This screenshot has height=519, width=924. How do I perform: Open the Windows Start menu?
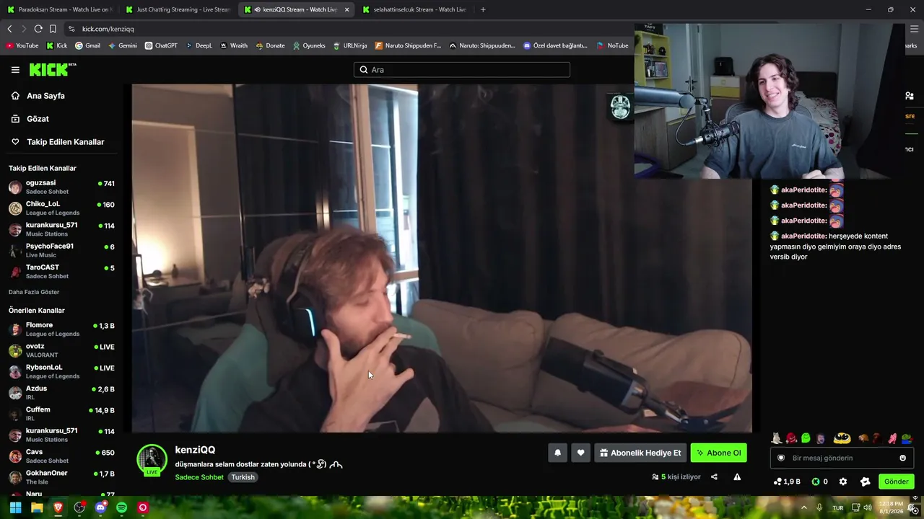point(15,507)
